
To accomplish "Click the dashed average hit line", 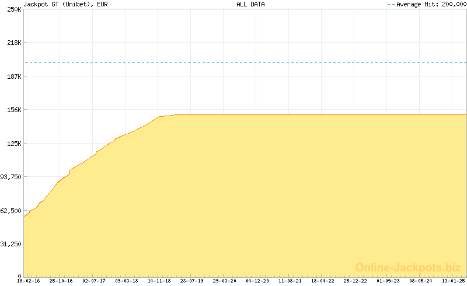I will click(x=245, y=62).
